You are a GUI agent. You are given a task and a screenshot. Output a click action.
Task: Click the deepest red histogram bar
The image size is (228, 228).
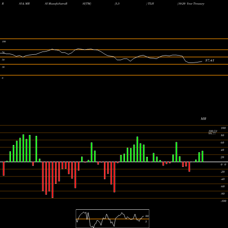point(52,180)
